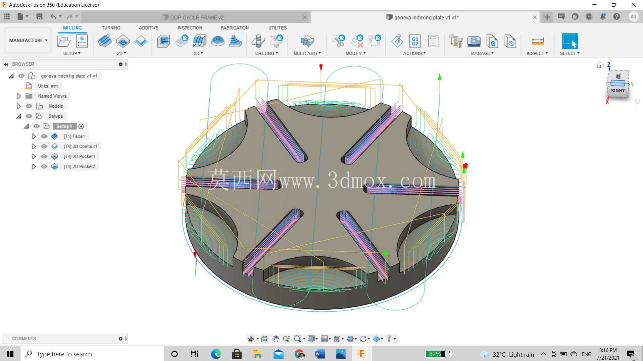The image size is (643, 361).
Task: Open the NC Program (G) setup icon
Action: click(x=82, y=41)
